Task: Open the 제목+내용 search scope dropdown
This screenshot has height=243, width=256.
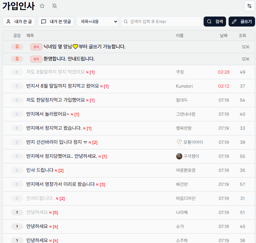Action: point(98,22)
